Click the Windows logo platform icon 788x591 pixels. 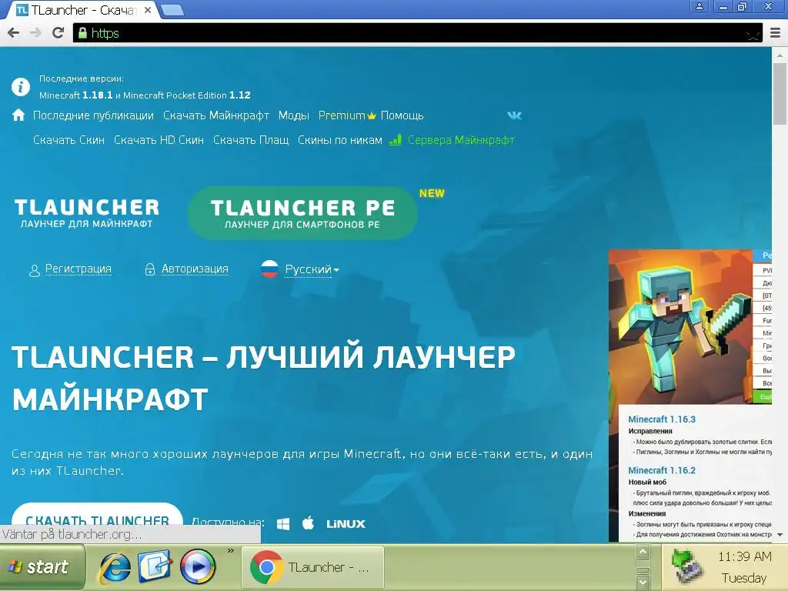tap(283, 523)
